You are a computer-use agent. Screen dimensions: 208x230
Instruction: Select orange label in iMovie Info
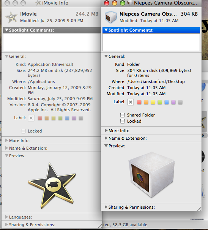[47, 118]
